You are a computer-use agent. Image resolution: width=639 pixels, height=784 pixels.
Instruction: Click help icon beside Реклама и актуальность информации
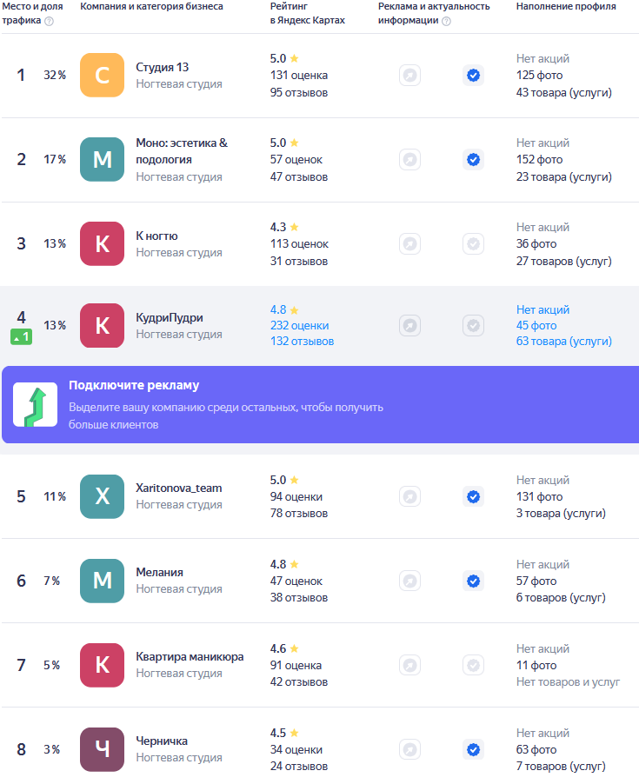(447, 21)
